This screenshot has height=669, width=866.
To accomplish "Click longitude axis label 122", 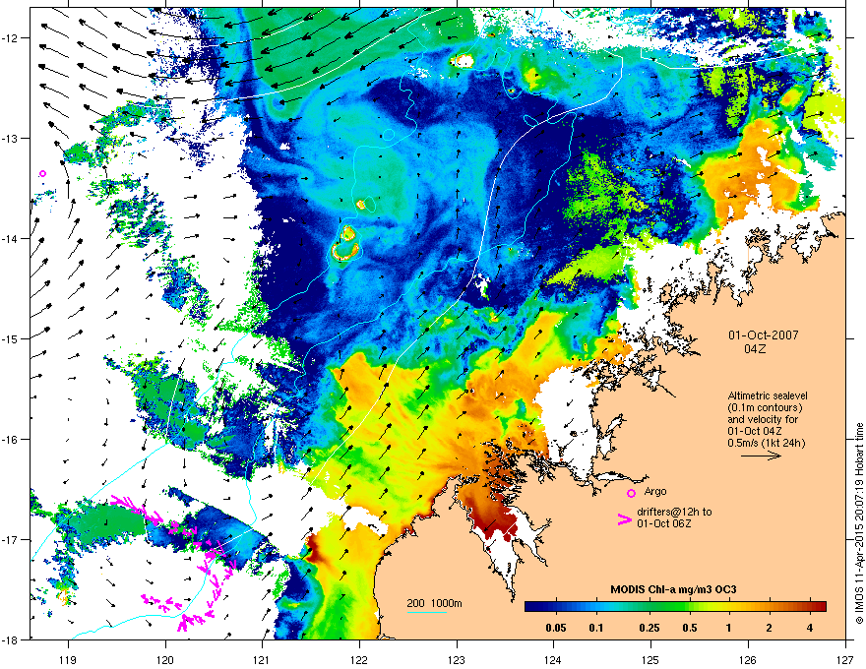I will coord(359,659).
